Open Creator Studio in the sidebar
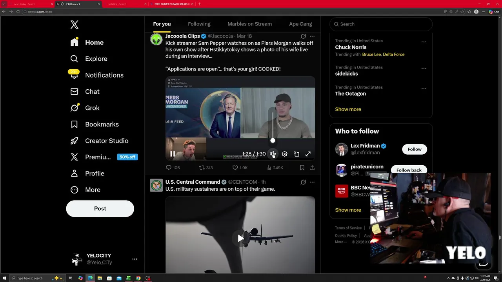 coord(99,141)
